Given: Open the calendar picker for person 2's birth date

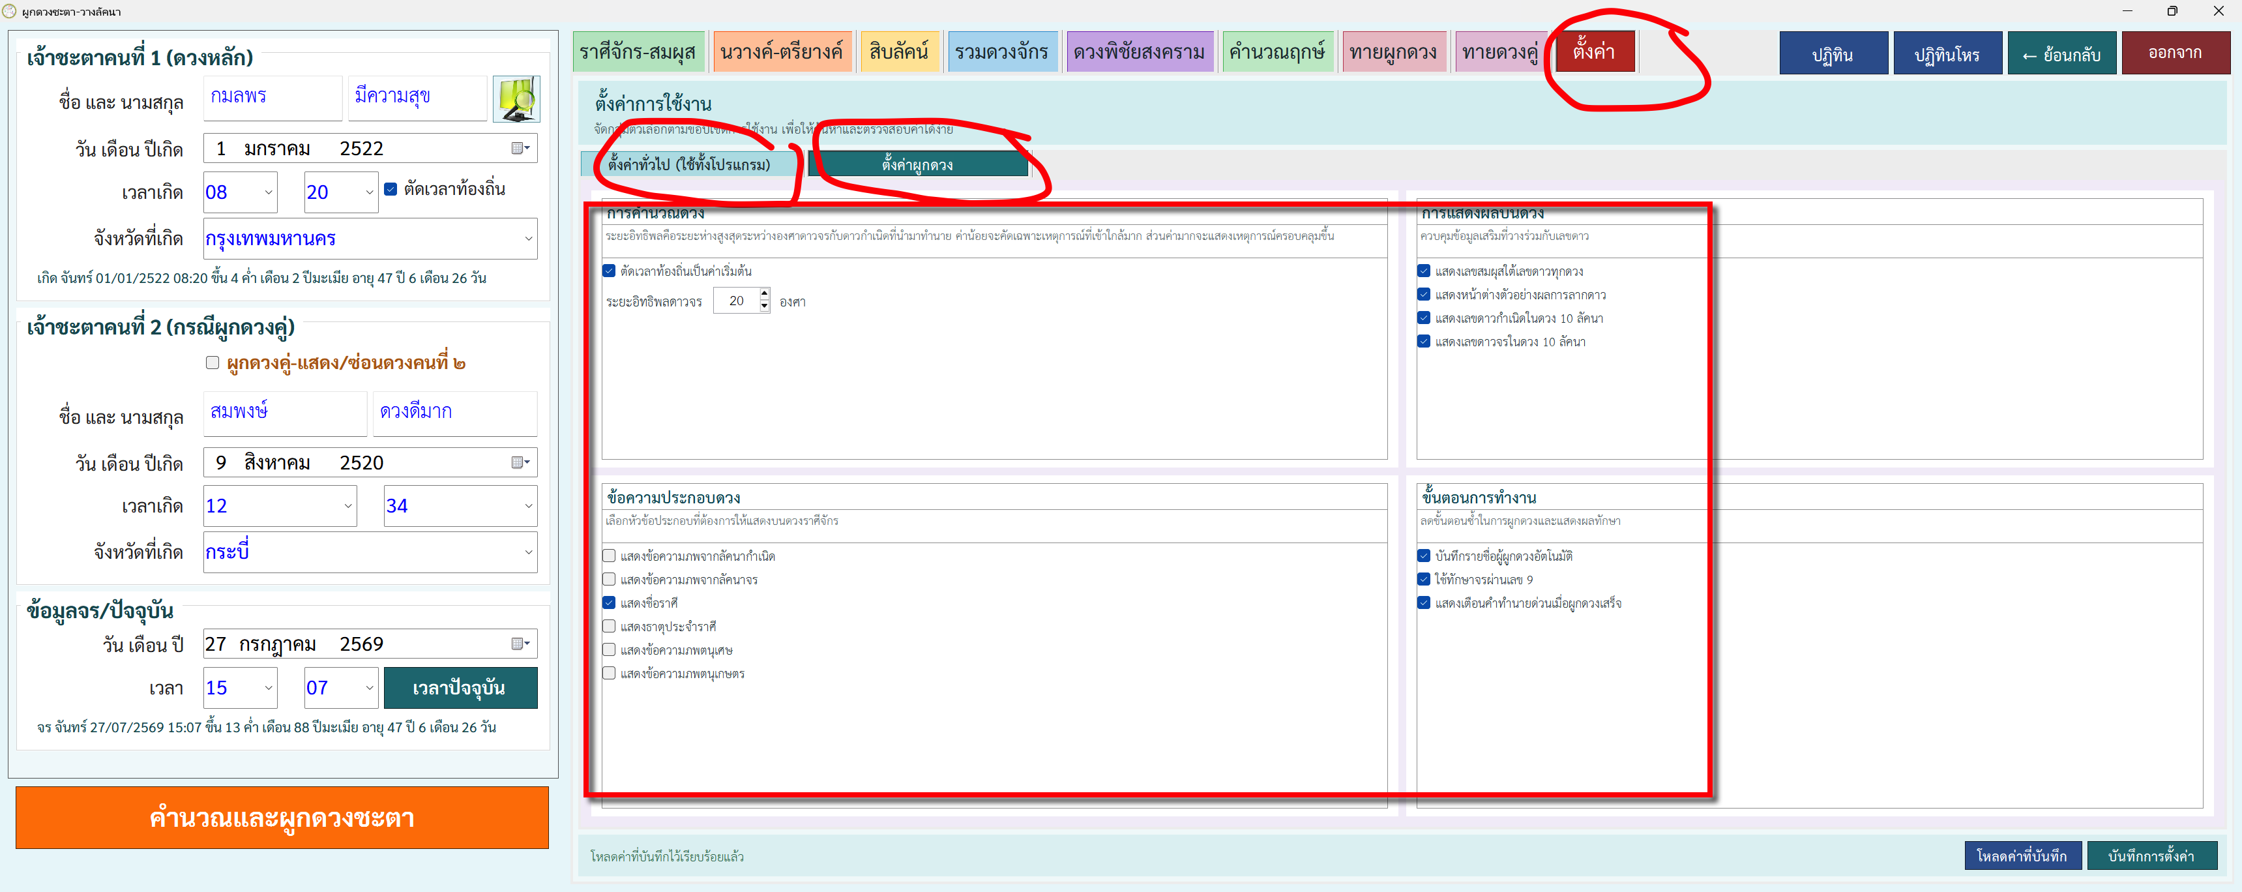Looking at the screenshot, I should [520, 462].
